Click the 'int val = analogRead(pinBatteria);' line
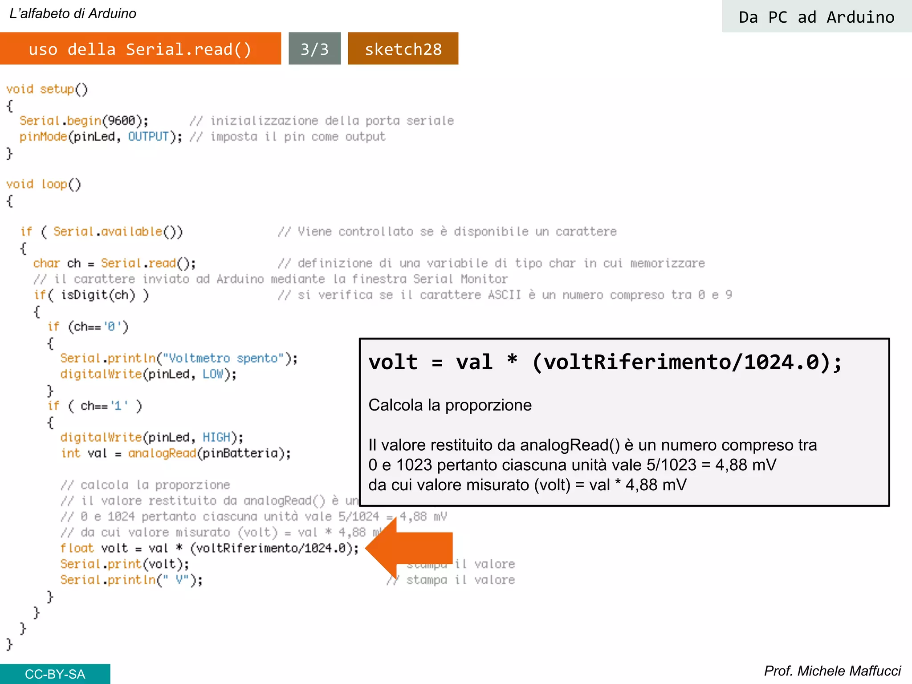The height and width of the screenshot is (684, 912). coord(176,453)
